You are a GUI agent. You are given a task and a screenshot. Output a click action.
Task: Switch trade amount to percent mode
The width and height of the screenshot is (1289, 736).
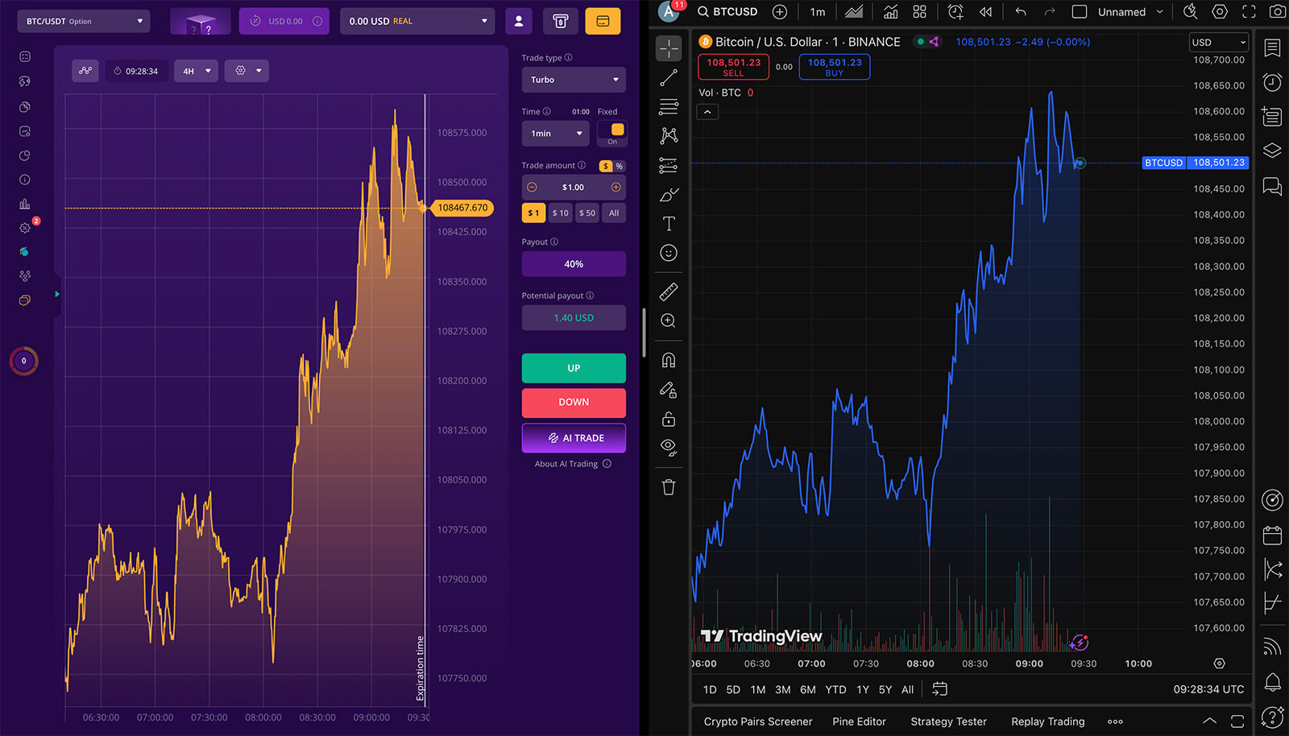point(620,166)
